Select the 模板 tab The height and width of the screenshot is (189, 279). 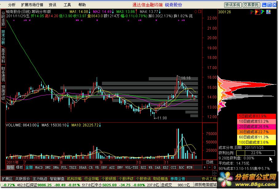coord(19,168)
